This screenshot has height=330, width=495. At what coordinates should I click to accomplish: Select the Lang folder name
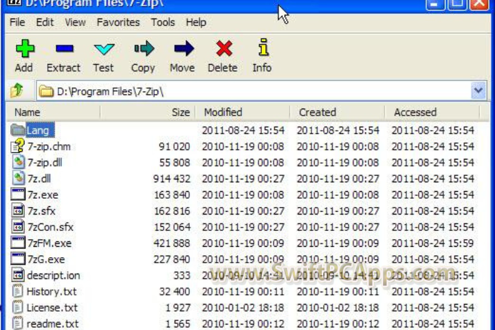pyautogui.click(x=38, y=131)
